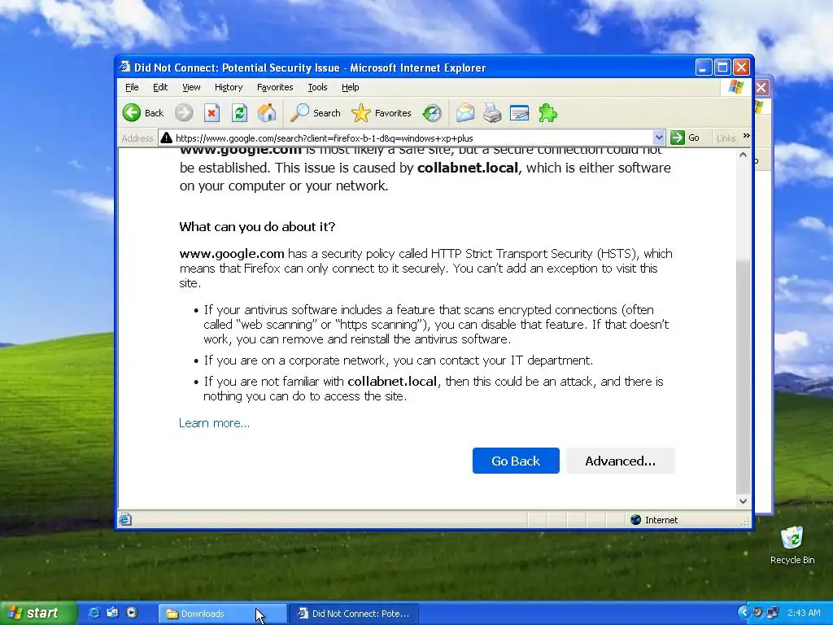The width and height of the screenshot is (833, 625).
Task: Open Windows Media Player quick launch icon
Action: pyautogui.click(x=132, y=613)
